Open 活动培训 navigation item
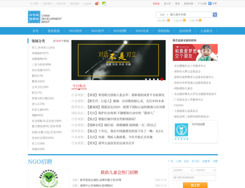The height and width of the screenshot is (188, 245). pos(185,31)
